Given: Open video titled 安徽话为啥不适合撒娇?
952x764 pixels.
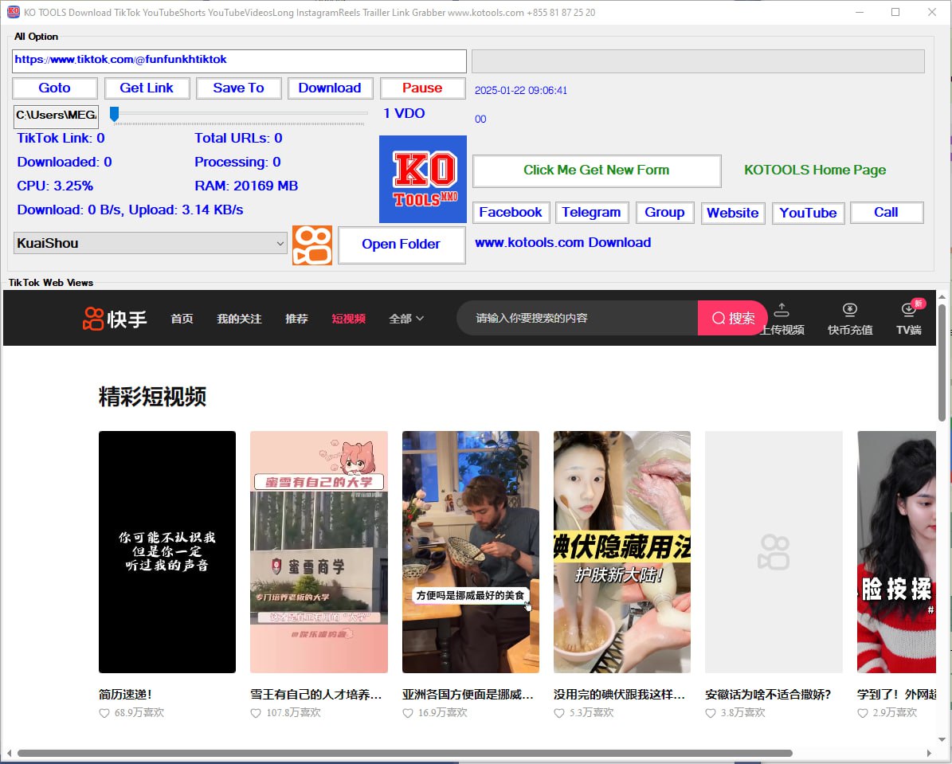Looking at the screenshot, I should [768, 694].
